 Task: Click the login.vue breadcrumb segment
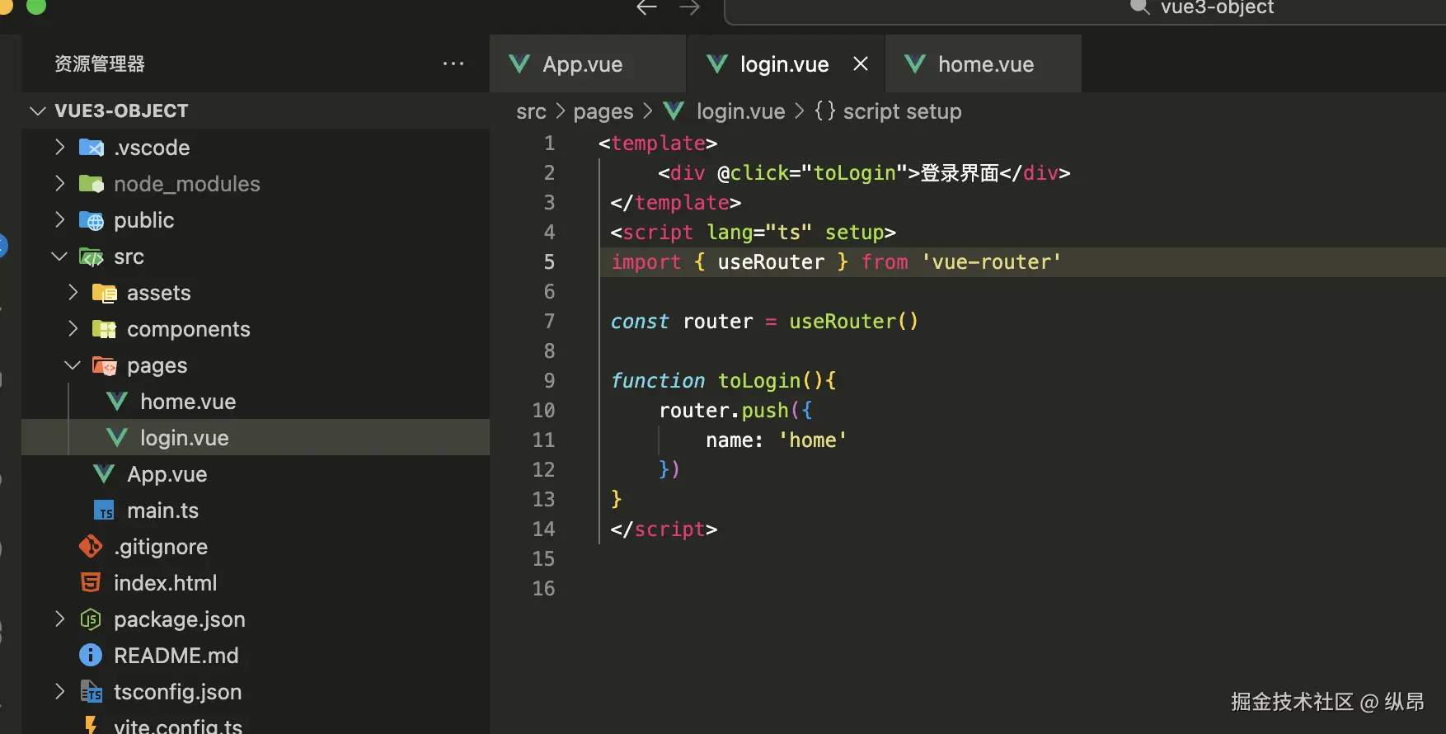tap(740, 111)
